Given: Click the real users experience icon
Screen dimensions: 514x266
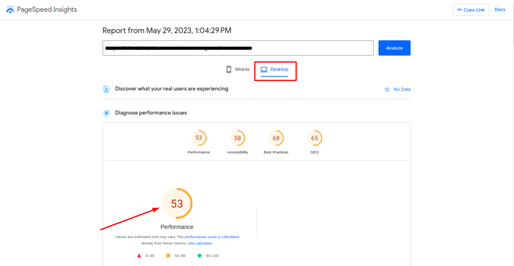Looking at the screenshot, I should pos(106,89).
